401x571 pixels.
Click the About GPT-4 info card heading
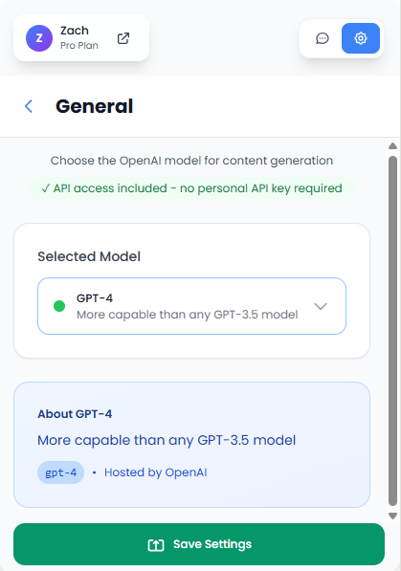[x=75, y=414]
